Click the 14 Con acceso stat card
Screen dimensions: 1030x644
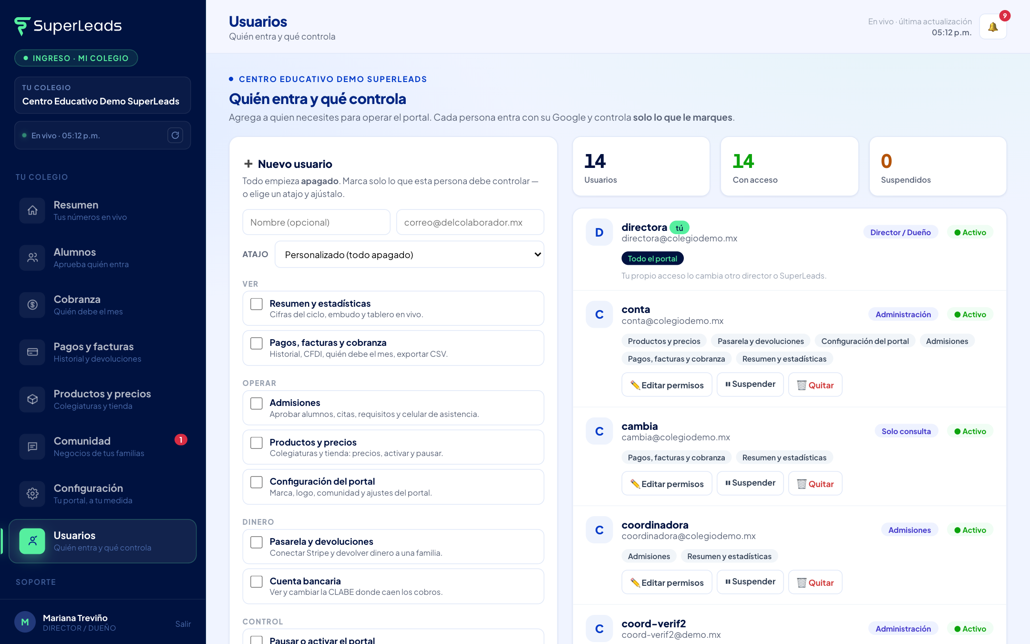[790, 166]
